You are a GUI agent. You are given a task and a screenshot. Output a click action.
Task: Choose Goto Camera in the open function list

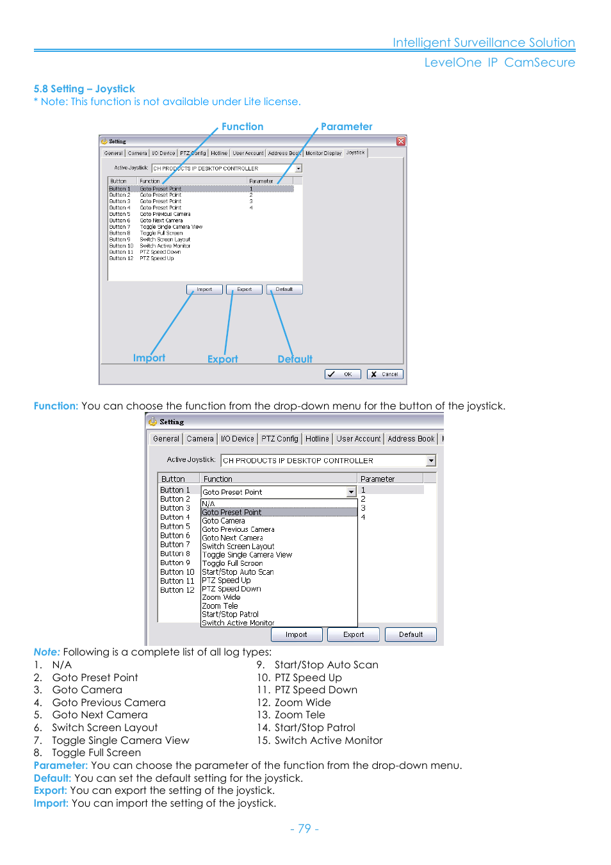[x=279, y=521]
